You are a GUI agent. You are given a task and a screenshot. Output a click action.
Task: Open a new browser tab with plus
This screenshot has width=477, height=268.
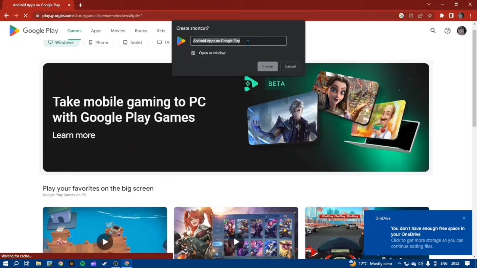pos(80,5)
